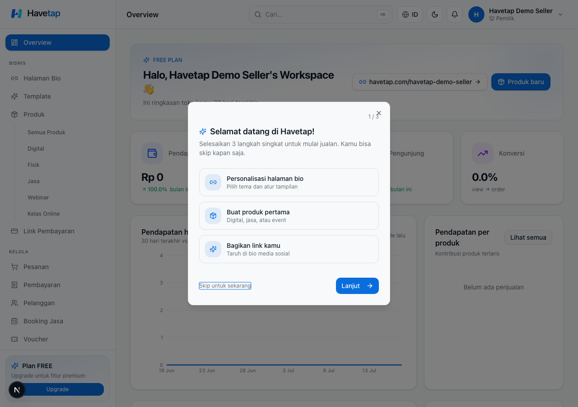Go to Template menu item
The width and height of the screenshot is (578, 407).
[x=57, y=96]
